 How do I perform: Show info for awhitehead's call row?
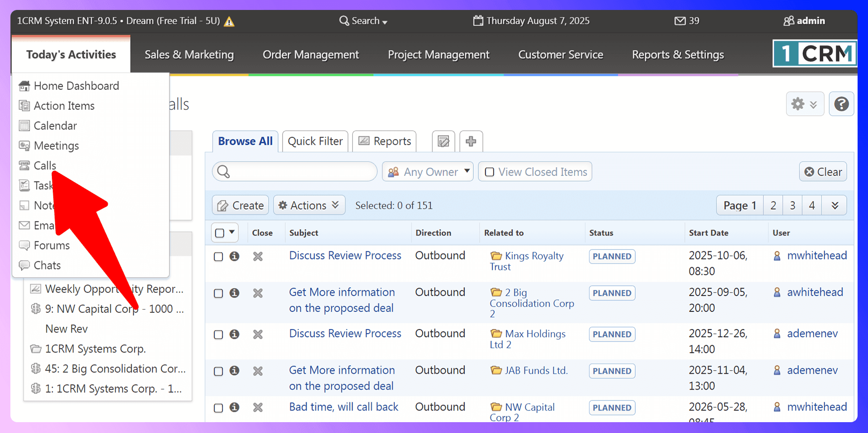pyautogui.click(x=234, y=293)
